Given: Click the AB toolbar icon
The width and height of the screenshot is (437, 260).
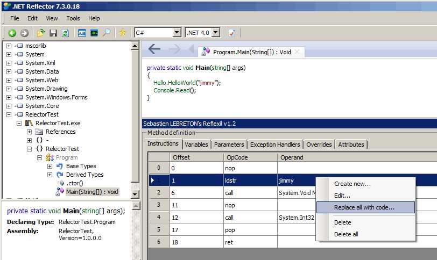Looking at the screenshot, I should point(82,33).
